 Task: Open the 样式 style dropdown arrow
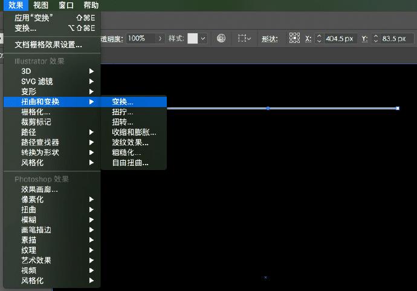coord(203,39)
